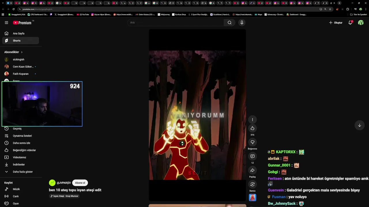Screen dimensions: 369x207
Task: Open Oyun under Keşfet
Action: coord(20,204)
